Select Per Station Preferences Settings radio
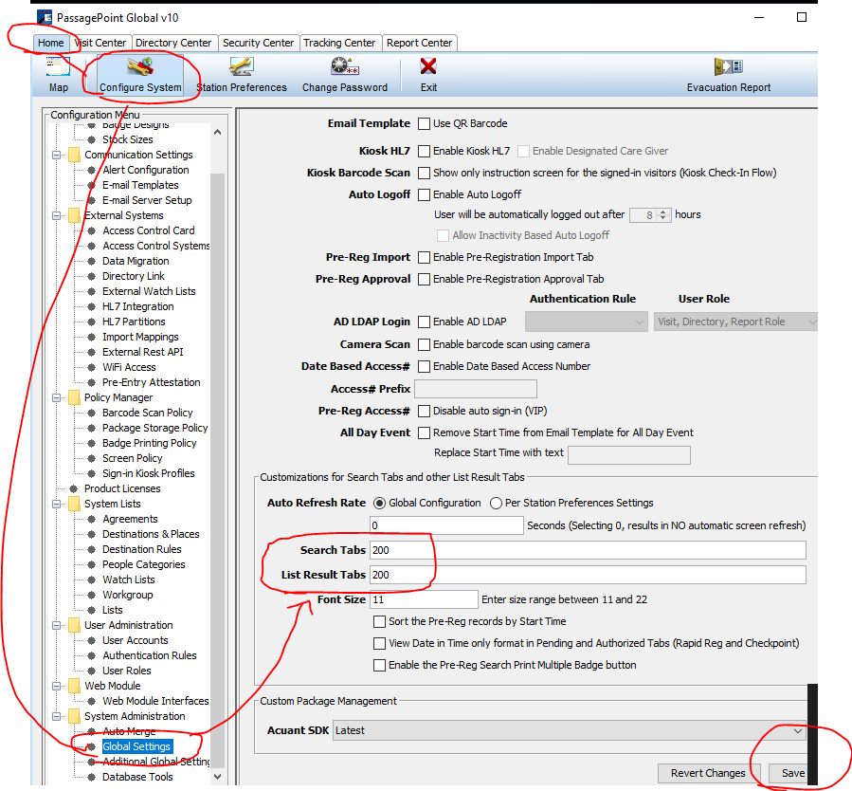The image size is (852, 791). click(x=496, y=504)
